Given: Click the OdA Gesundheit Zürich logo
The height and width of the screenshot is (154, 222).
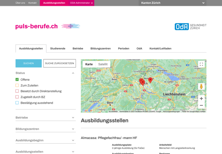Looking at the screenshot, I should click(190, 26).
